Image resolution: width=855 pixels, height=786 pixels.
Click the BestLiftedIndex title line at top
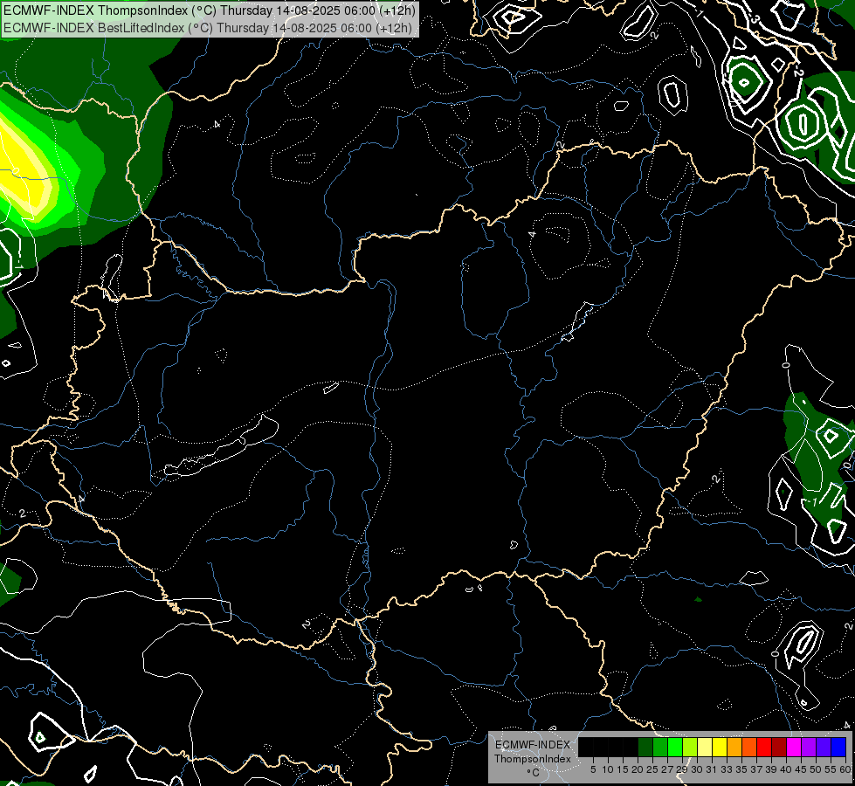pyautogui.click(x=208, y=27)
